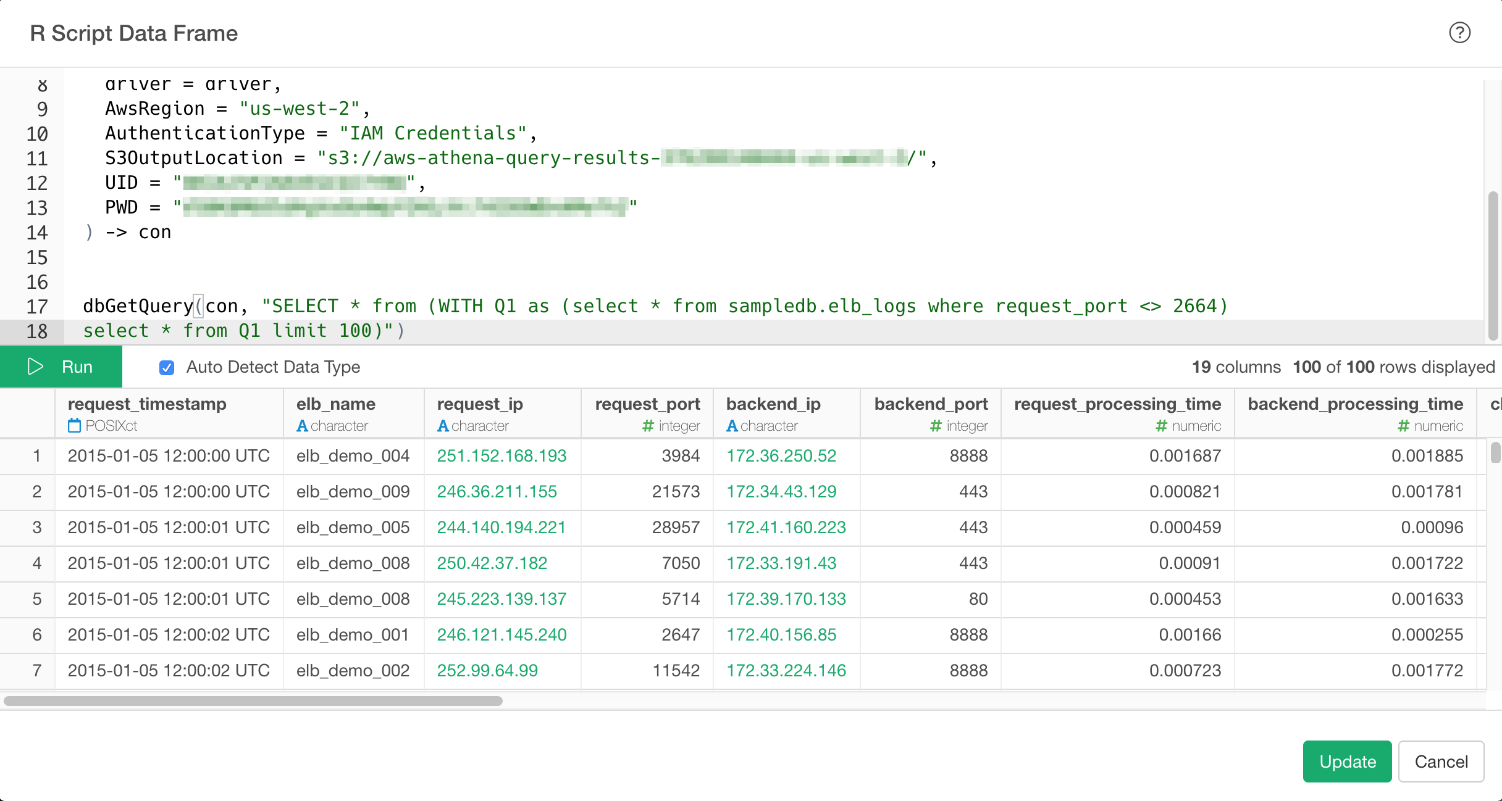
Task: Click the Cancel button
Action: [1441, 762]
